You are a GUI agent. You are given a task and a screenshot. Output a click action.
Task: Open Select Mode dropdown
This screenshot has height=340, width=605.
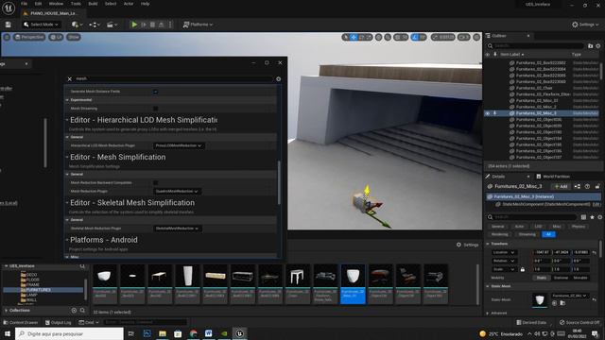pos(42,25)
